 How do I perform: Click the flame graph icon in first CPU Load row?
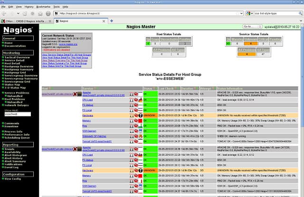tap(141, 100)
